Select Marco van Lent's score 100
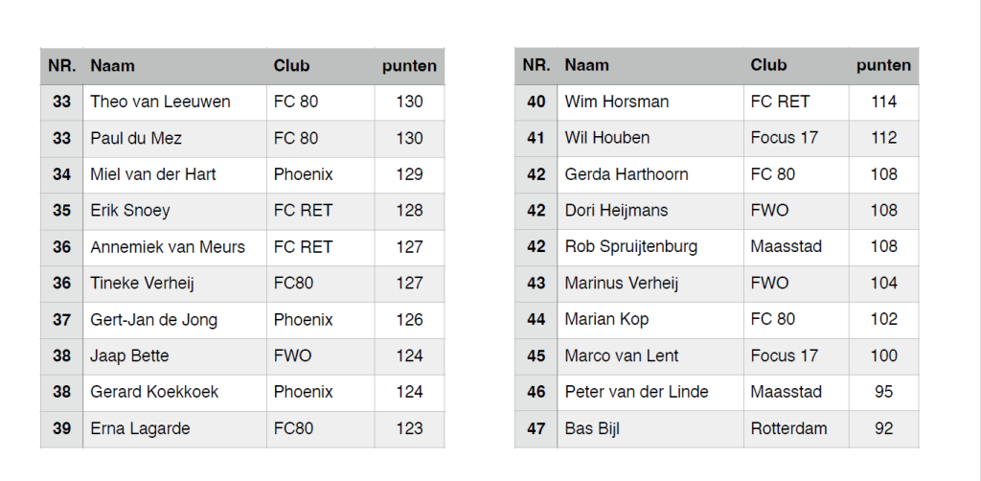The width and height of the screenshot is (981, 481). (x=884, y=355)
